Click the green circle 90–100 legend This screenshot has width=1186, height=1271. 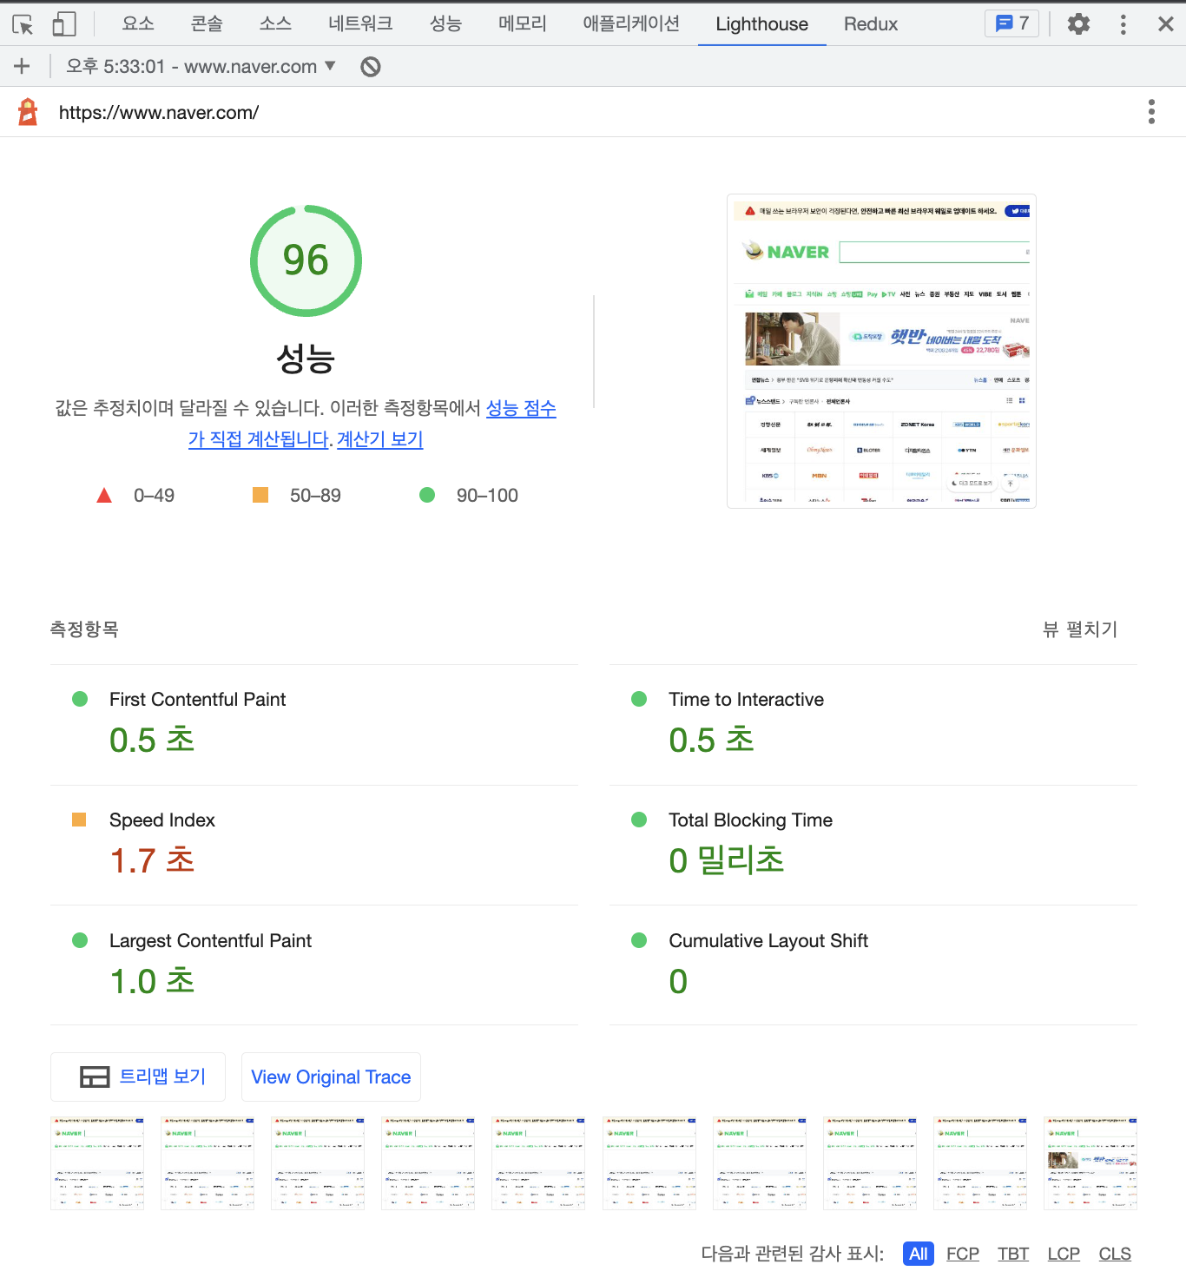pos(469,495)
